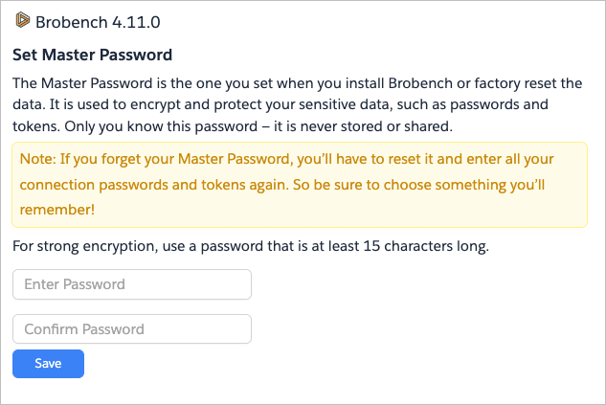Viewport: 606px width, 405px height.
Task: Focus the Confirm Password field
Action: pyautogui.click(x=132, y=329)
